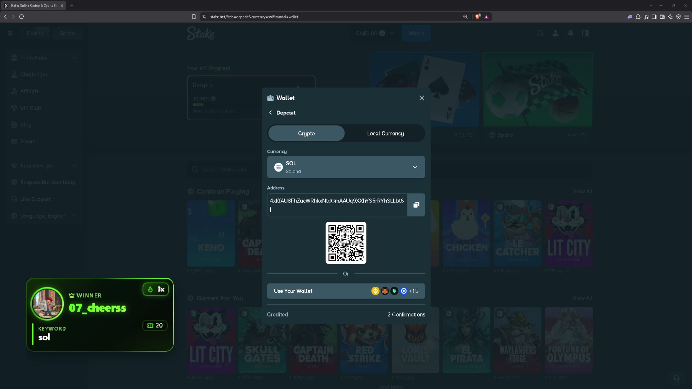
Task: Open the Le Catcher game thumbnail
Action: point(518,233)
